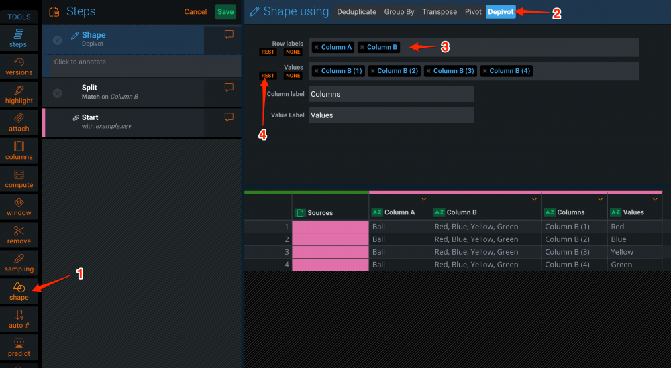Open the predict tool
Image resolution: width=671 pixels, height=368 pixels.
point(19,347)
